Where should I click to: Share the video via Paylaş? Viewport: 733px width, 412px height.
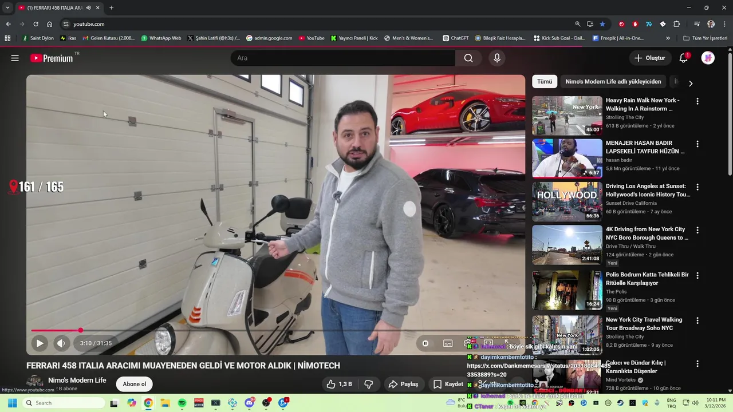[x=403, y=384]
